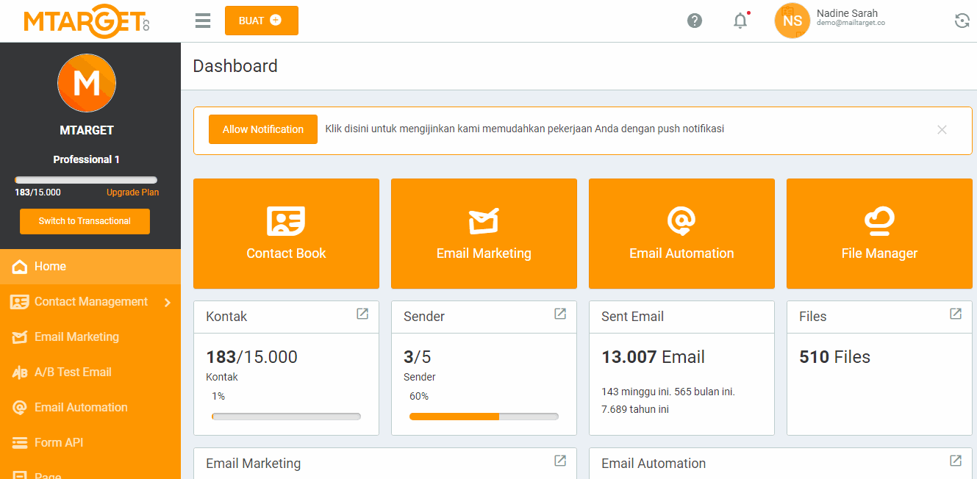Viewport: 977px width, 479px height.
Task: Click the Professional 1 plan label
Action: click(87, 159)
